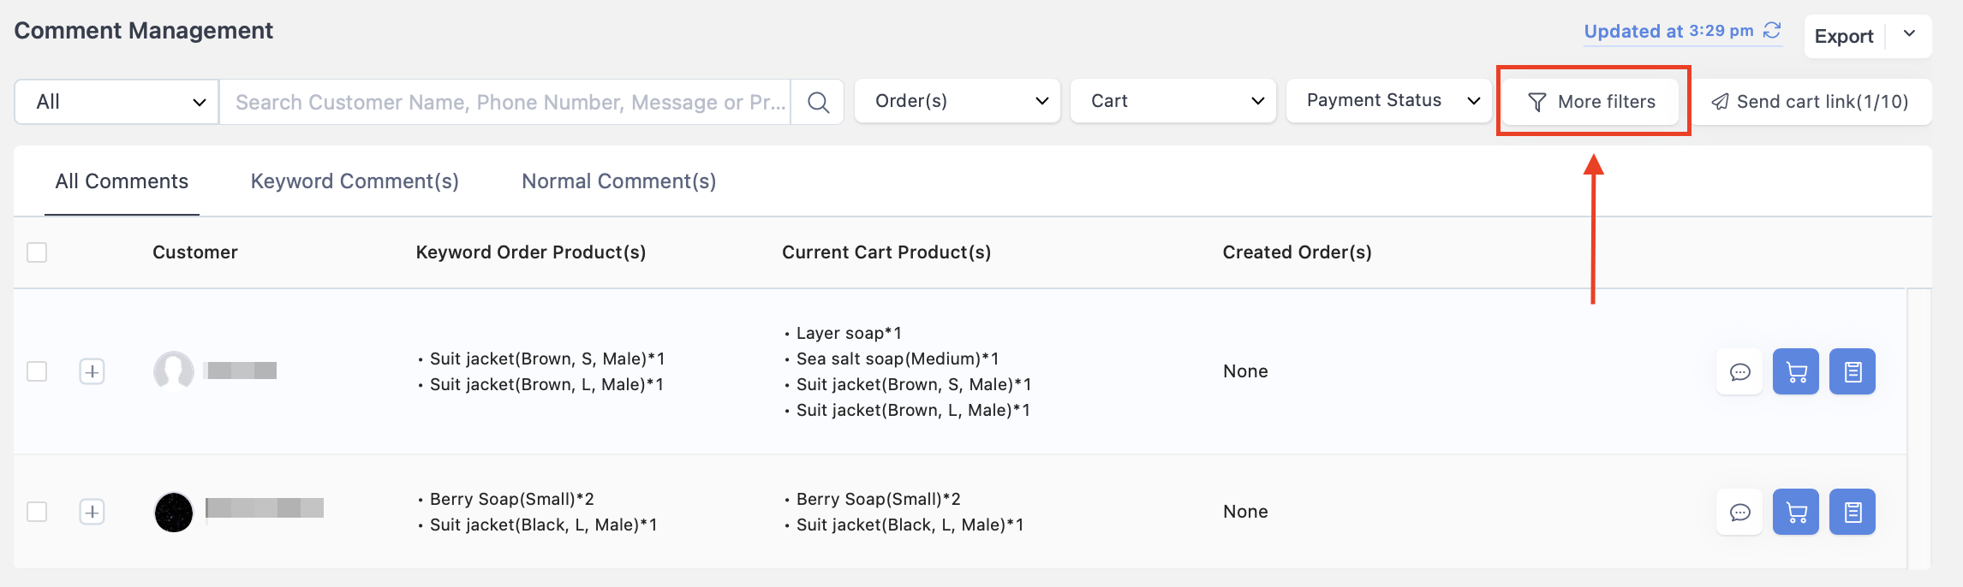Open message icon for Berry Soap row
The height and width of the screenshot is (587, 1963).
(x=1739, y=512)
